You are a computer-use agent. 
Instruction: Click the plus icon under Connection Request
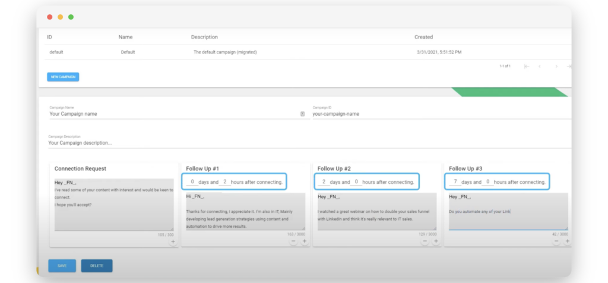[173, 241]
